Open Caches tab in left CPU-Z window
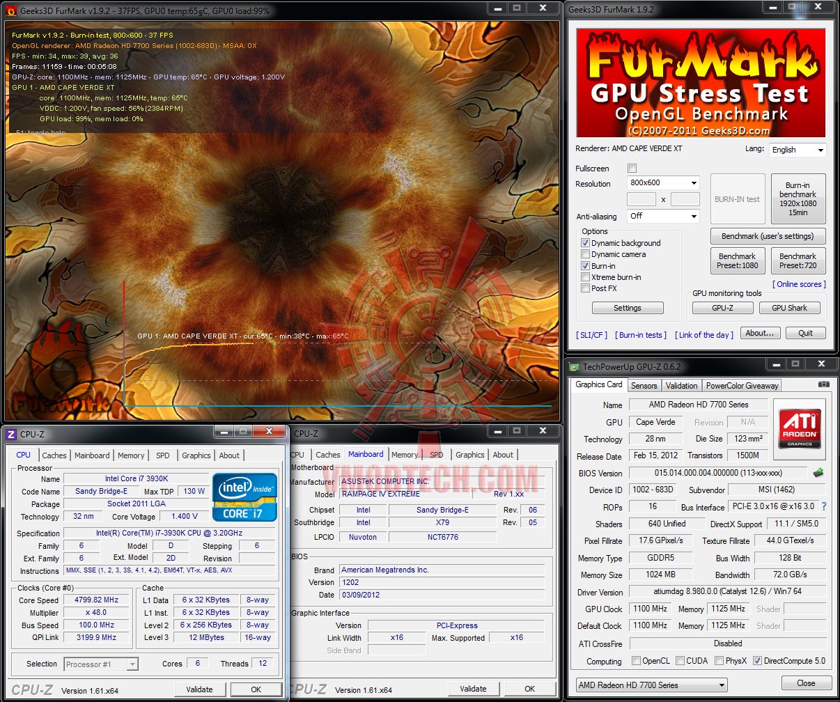This screenshot has height=702, width=840. tap(54, 455)
